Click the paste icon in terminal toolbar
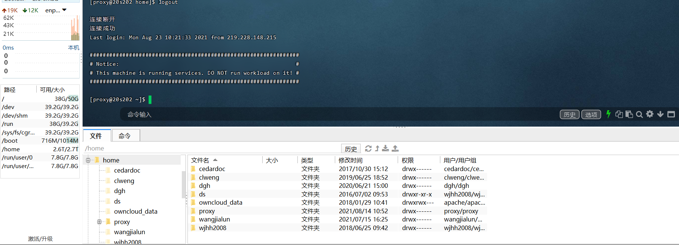This screenshot has width=679, height=245. pyautogui.click(x=629, y=114)
